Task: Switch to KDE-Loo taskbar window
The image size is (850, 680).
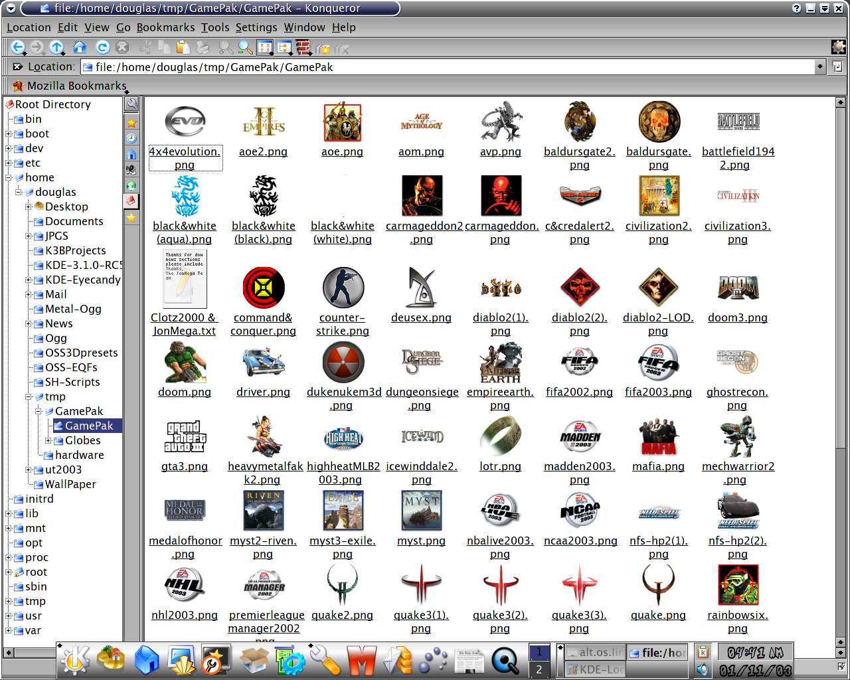Action: 594,669
